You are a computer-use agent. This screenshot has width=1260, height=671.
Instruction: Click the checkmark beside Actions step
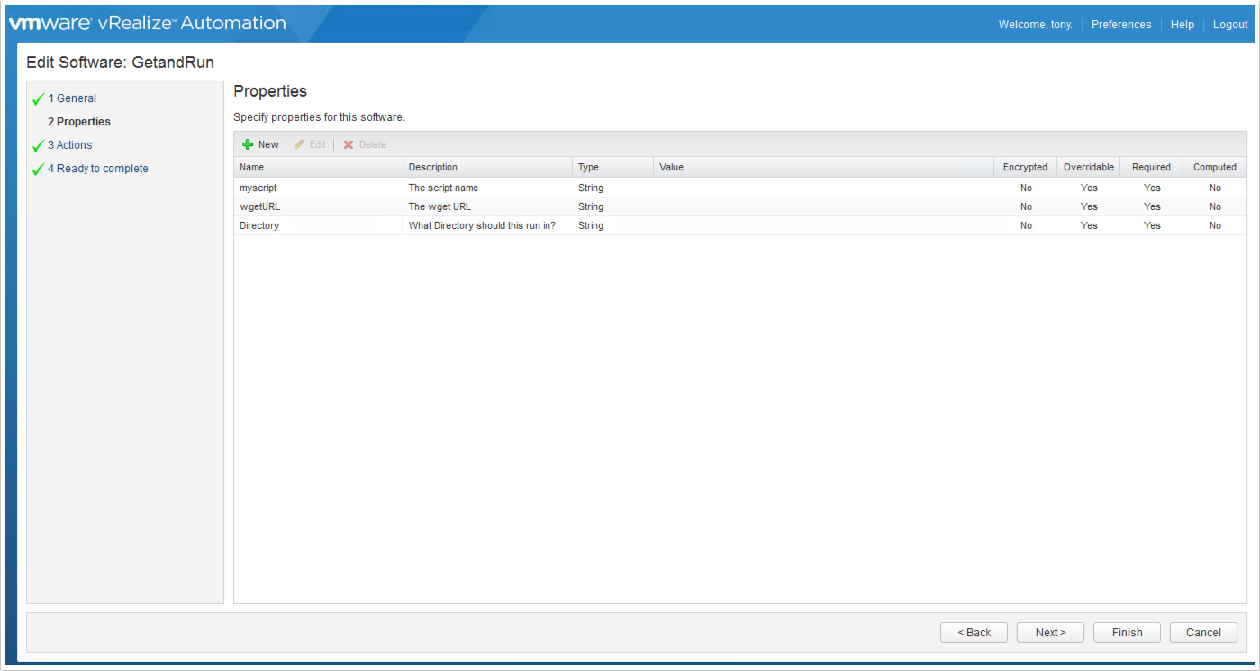[x=38, y=146]
